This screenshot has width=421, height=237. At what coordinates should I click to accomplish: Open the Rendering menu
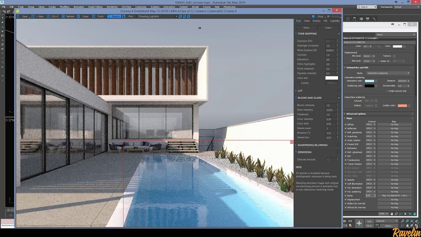pyautogui.click(x=112, y=7)
